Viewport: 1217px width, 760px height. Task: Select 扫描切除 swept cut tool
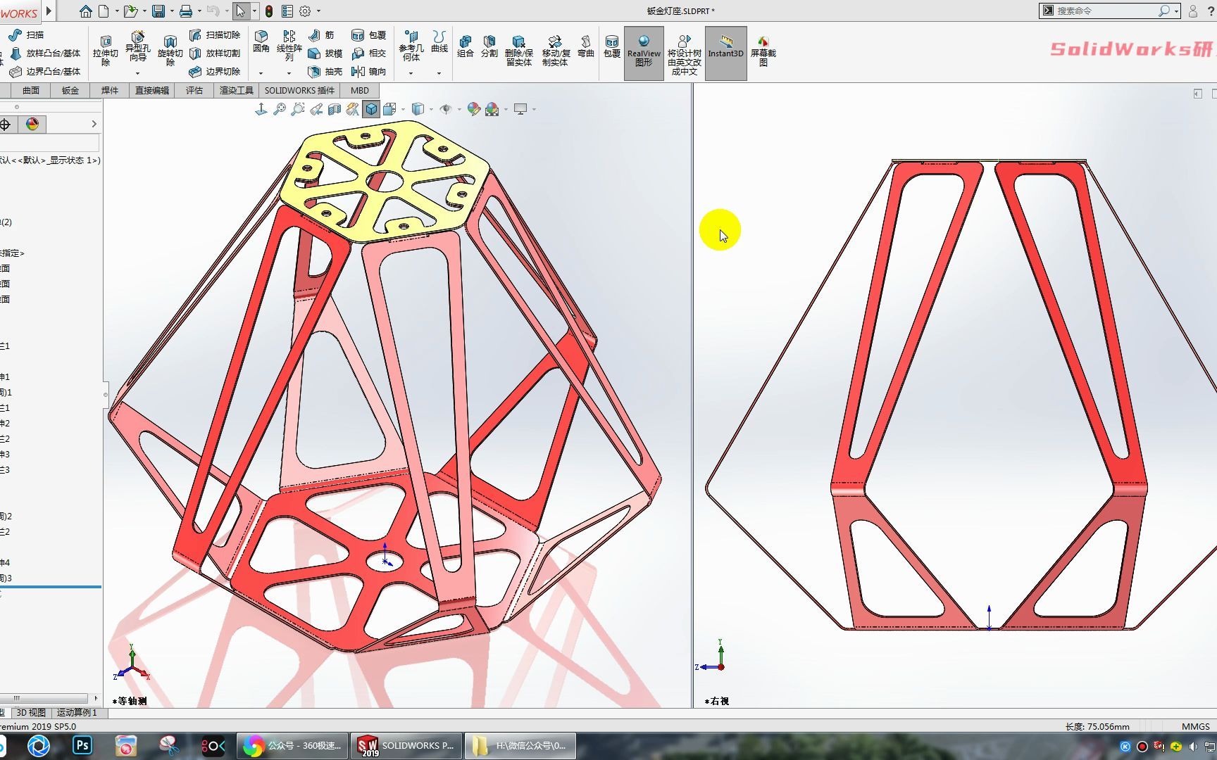215,34
